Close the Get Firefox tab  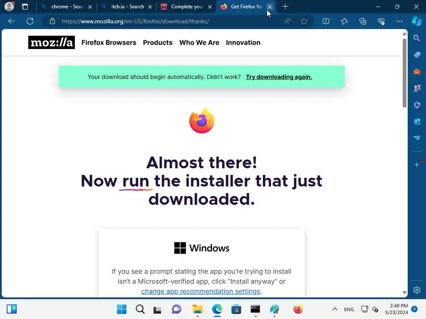270,7
